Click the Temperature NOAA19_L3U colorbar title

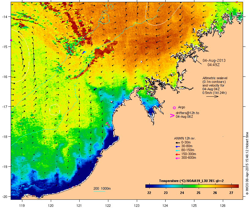191,181
